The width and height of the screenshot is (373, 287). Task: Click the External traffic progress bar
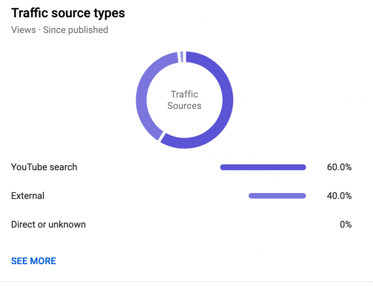pos(277,196)
